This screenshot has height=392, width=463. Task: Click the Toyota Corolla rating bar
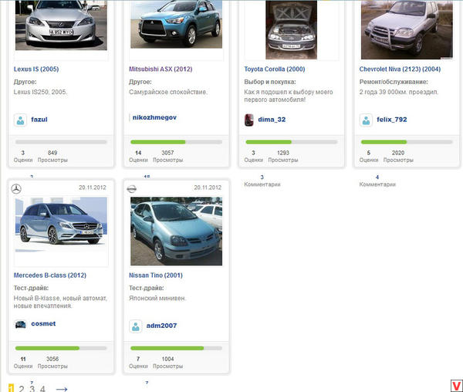click(x=292, y=142)
